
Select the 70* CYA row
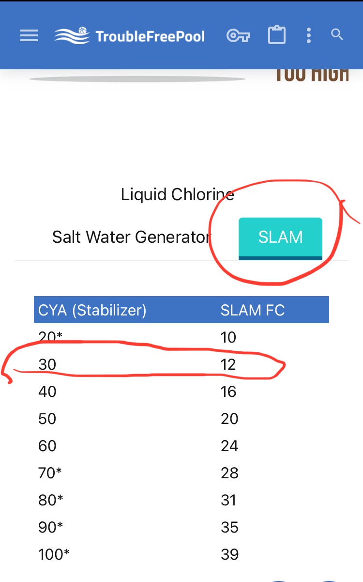(x=181, y=473)
